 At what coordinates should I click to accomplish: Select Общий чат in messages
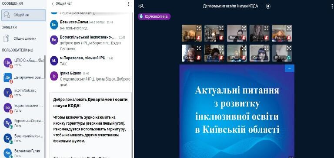(x=23, y=15)
